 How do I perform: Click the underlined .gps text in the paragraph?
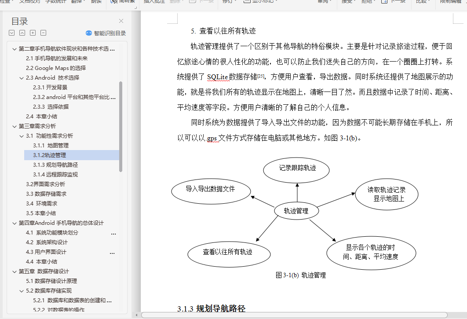(212, 138)
